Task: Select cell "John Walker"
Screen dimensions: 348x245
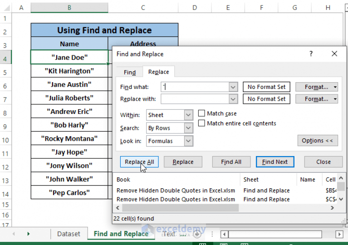Action: click(69, 179)
